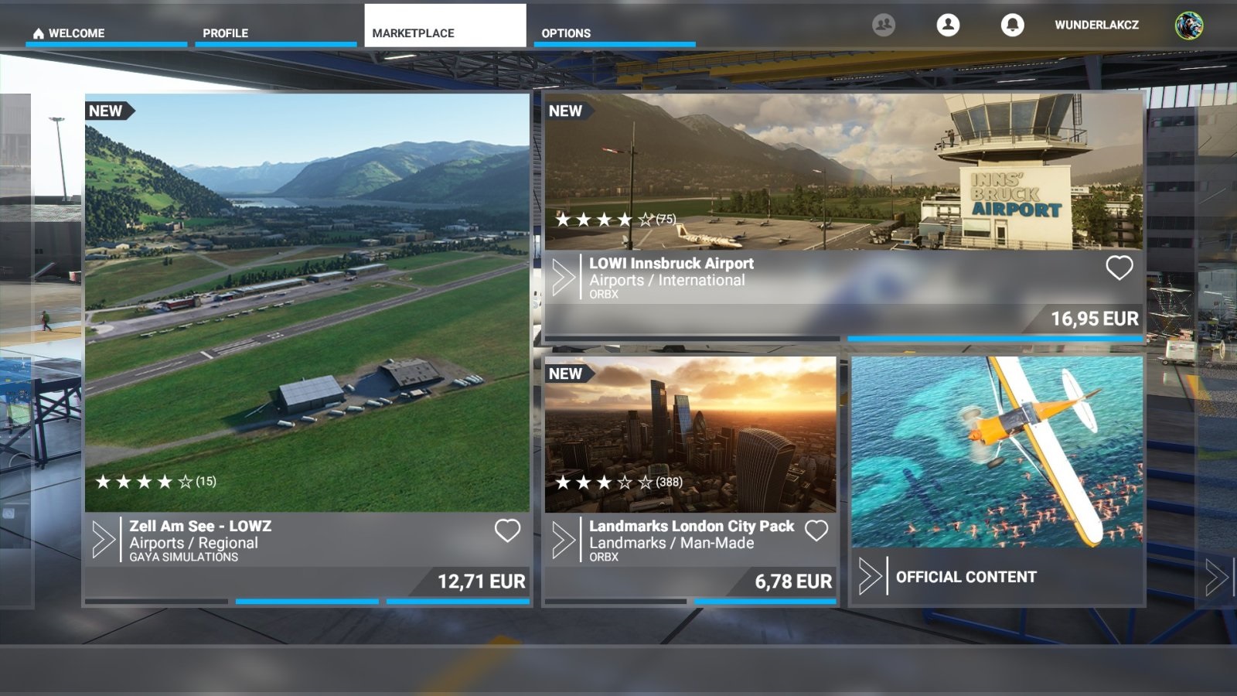Click the Landmarks London City Pack title
This screenshot has height=696, width=1237.
691,526
